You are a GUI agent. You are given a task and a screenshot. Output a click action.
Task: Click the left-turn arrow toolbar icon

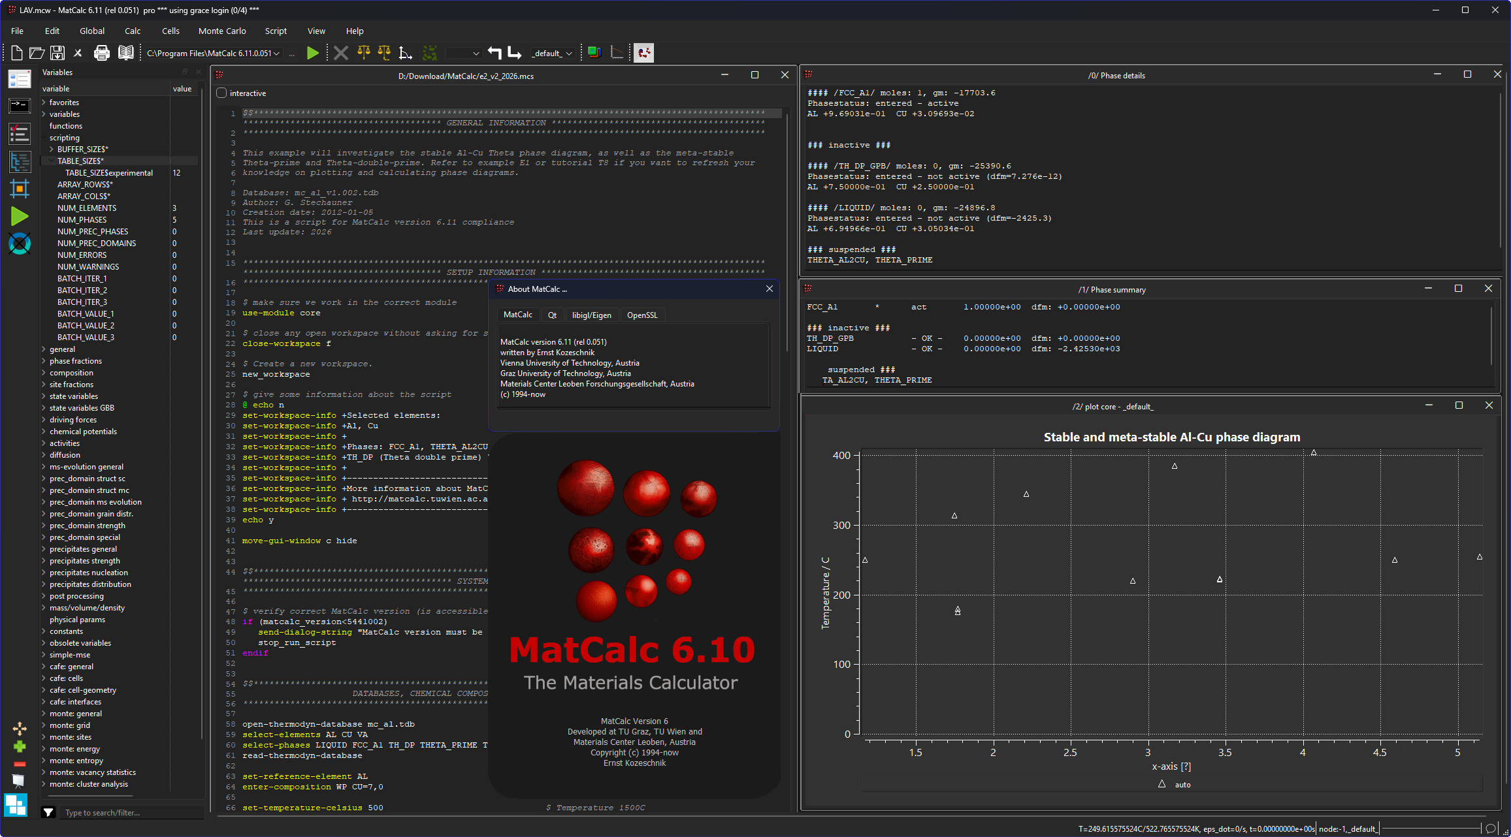click(x=495, y=53)
